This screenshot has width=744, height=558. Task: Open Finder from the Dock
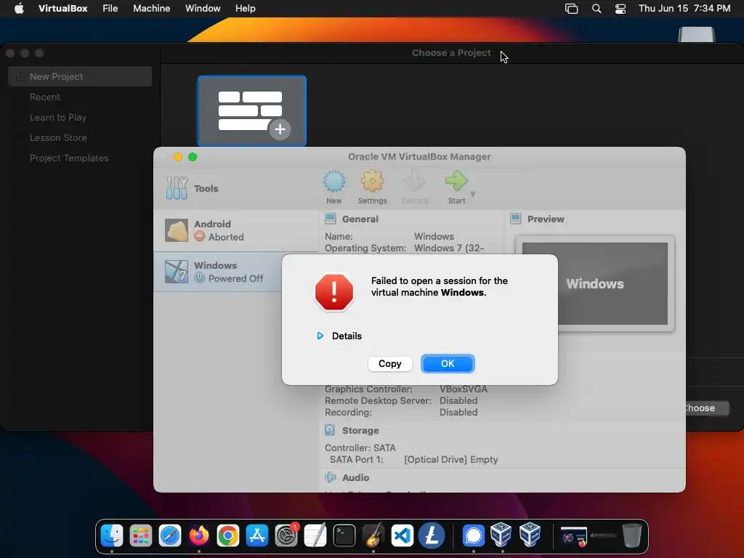point(112,535)
